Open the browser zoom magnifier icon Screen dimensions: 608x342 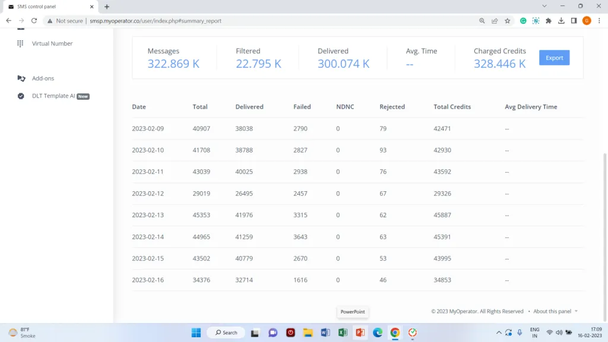(482, 21)
